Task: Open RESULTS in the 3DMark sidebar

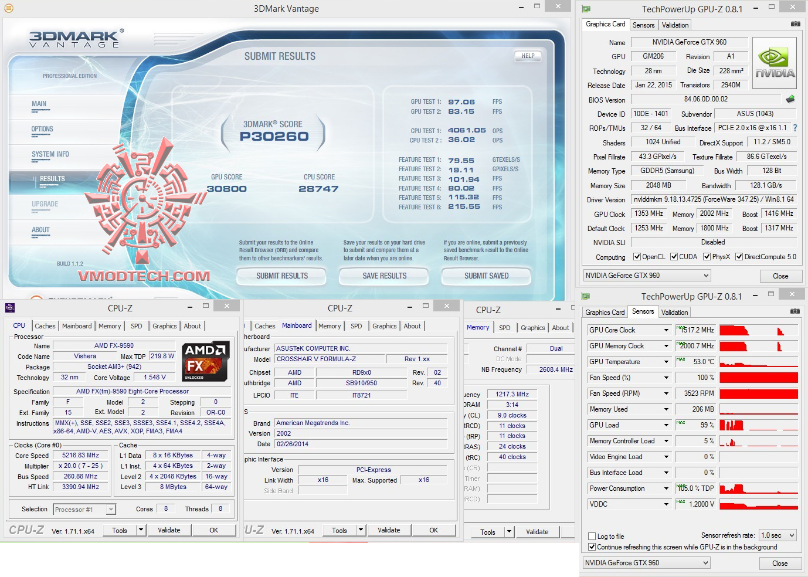Action: [52, 179]
